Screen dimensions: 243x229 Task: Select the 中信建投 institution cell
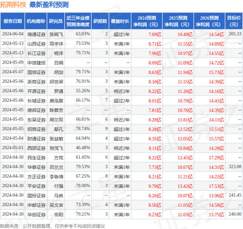tap(37, 63)
